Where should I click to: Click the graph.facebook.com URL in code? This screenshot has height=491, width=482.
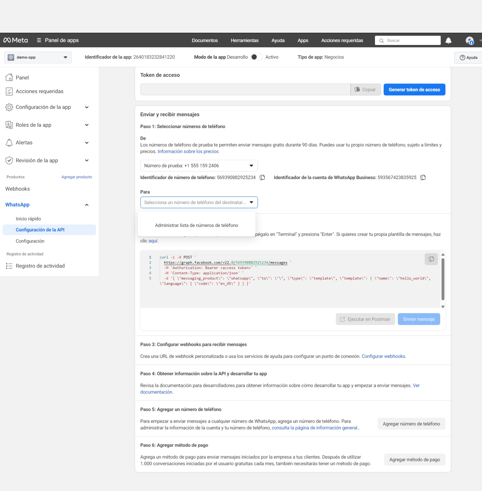(x=225, y=262)
